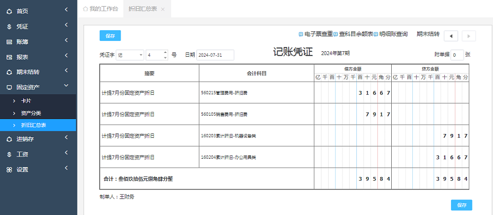The image size is (493, 215).
Task: Expand the 工资 menu chevron
Action: pyautogui.click(x=66, y=153)
